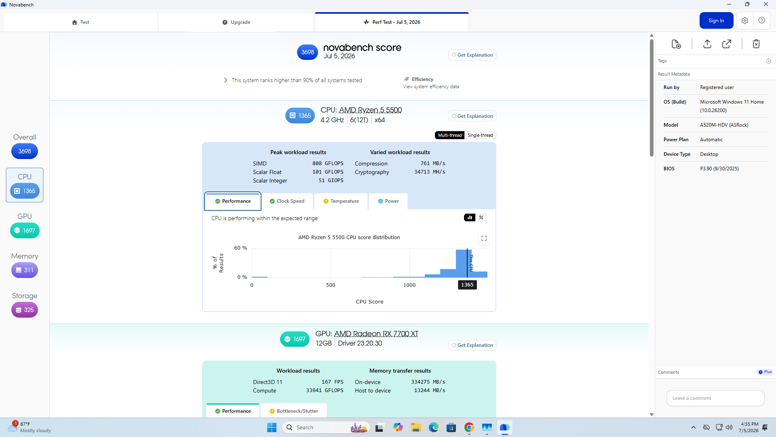Jump to Memory section in sidebar
This screenshot has width=776, height=437.
pos(25,265)
